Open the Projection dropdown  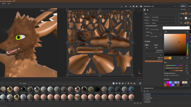[164, 17]
